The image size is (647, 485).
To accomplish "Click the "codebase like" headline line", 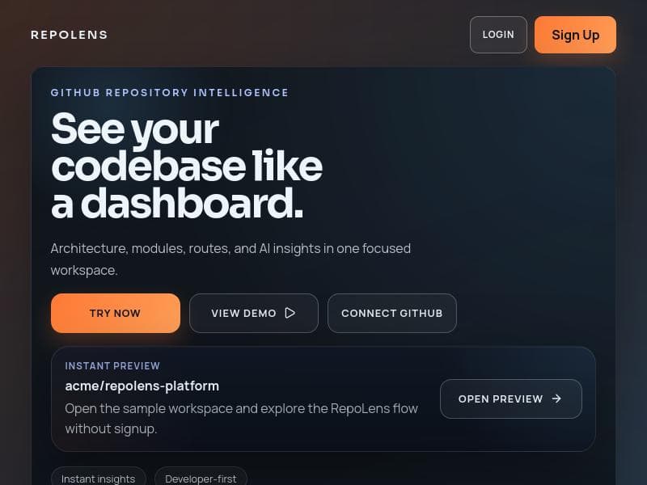I will [186, 166].
